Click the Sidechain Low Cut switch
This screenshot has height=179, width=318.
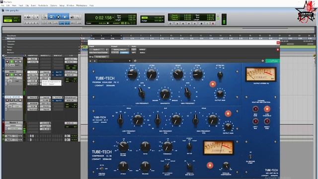click(101, 169)
